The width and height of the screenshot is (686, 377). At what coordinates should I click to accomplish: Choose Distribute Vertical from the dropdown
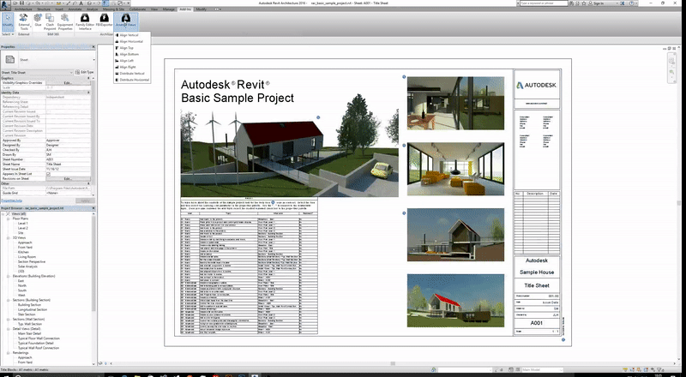click(x=130, y=74)
